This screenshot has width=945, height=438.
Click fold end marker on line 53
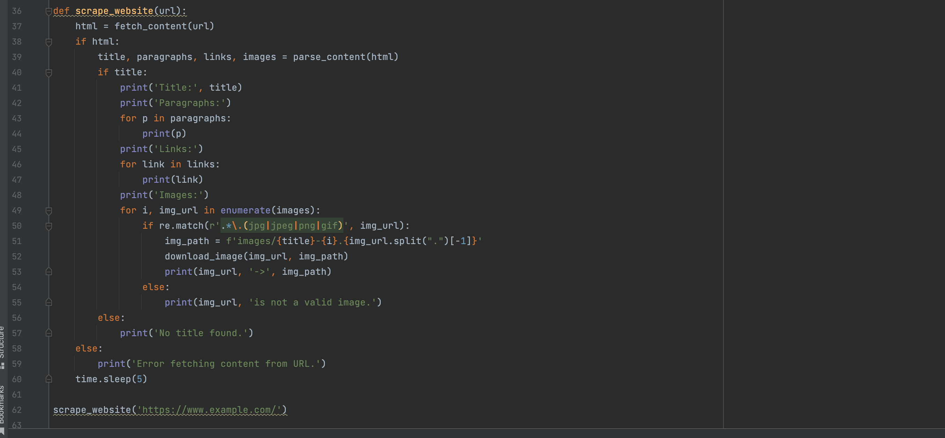pos(49,272)
